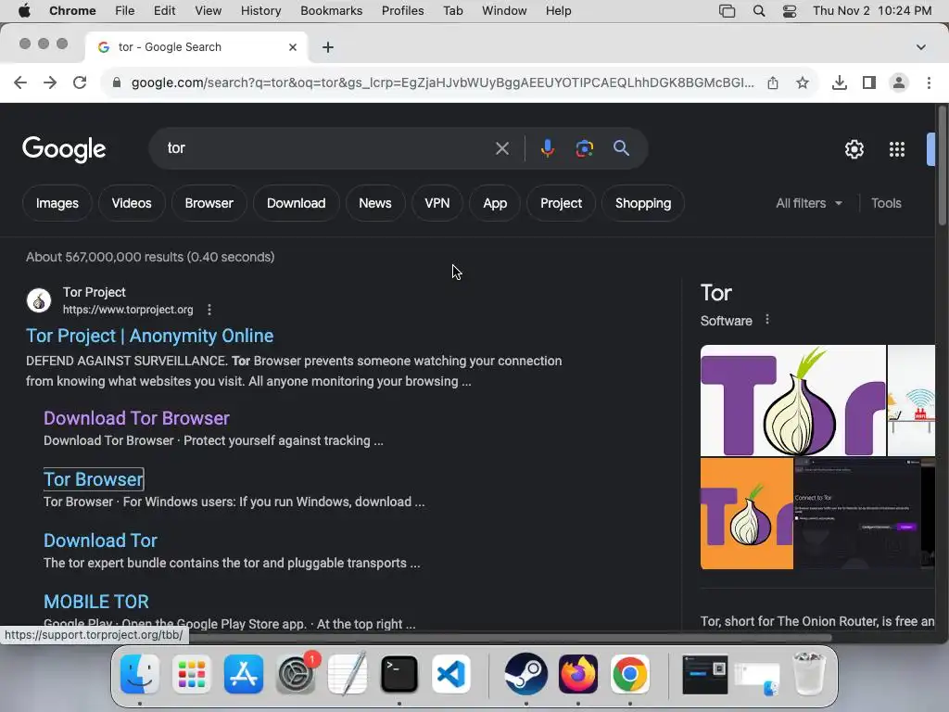
Task: Click the Google logo
Action: click(x=64, y=149)
